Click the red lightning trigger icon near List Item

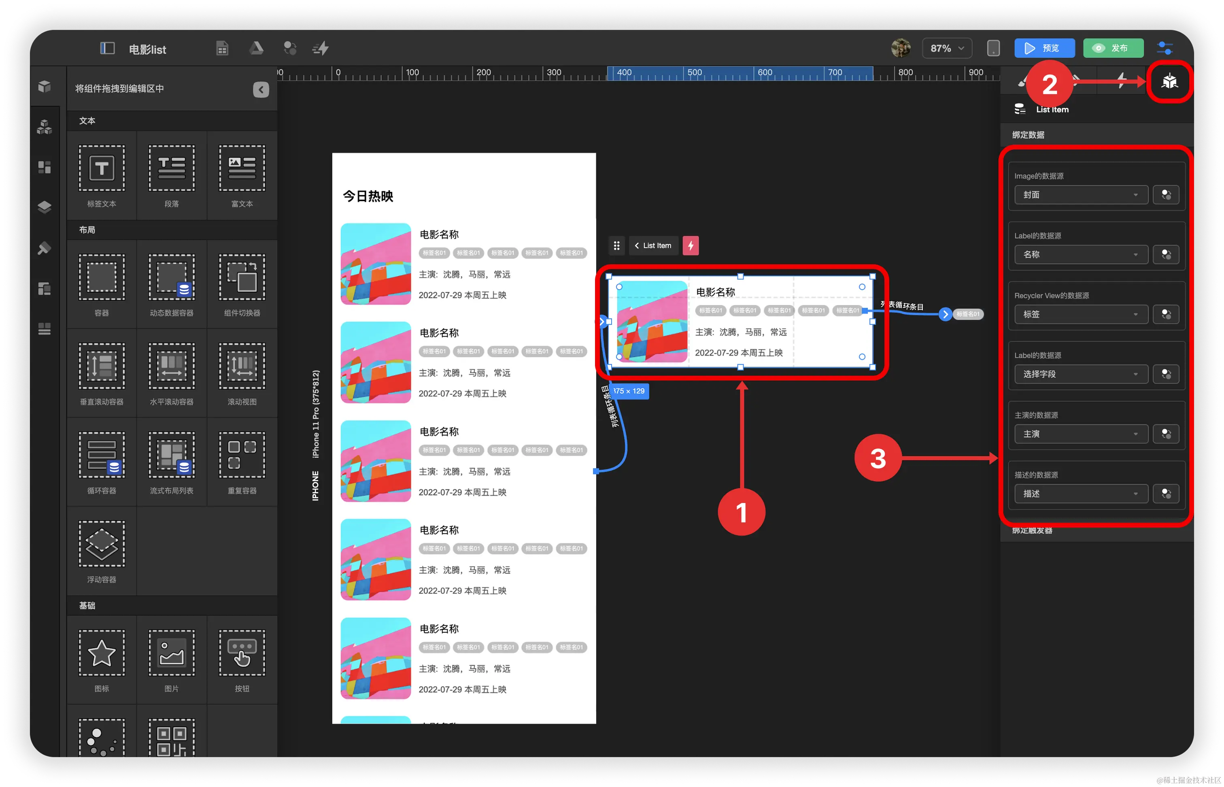691,246
